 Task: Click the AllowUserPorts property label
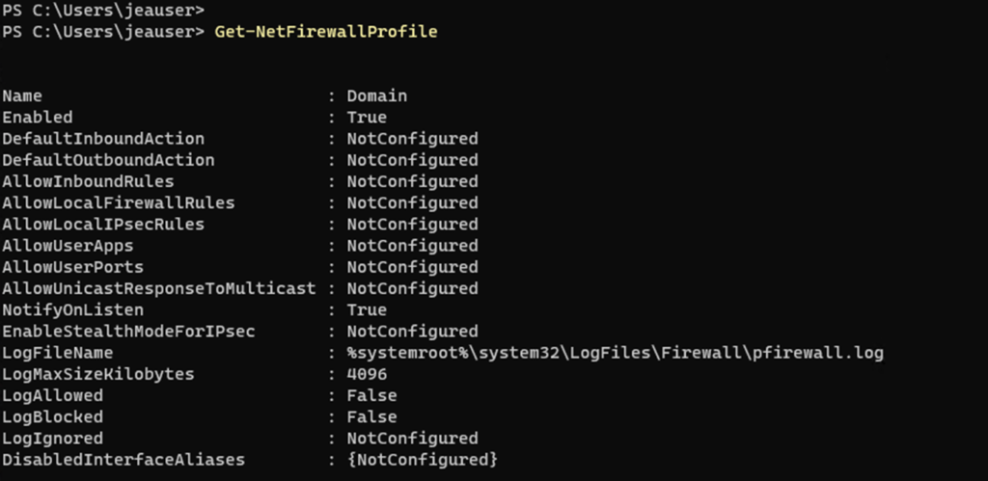coord(72,267)
